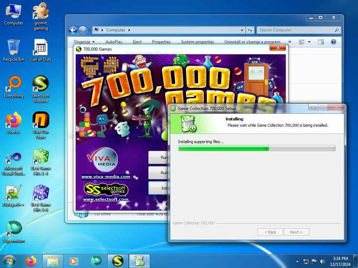The height and width of the screenshot is (268, 358).
Task: Switch to the 700,000 Games taskbar item
Action: point(117,261)
